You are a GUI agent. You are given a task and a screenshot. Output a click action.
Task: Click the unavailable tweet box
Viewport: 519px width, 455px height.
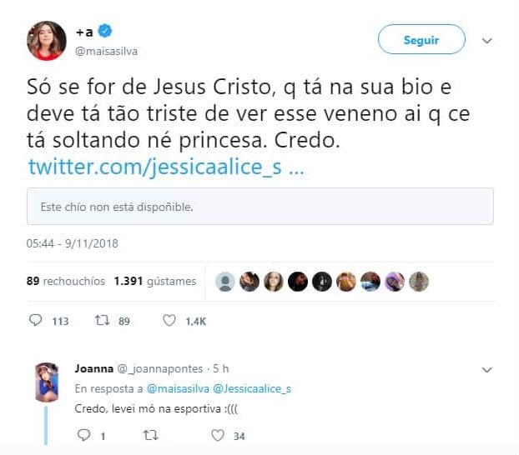click(259, 206)
